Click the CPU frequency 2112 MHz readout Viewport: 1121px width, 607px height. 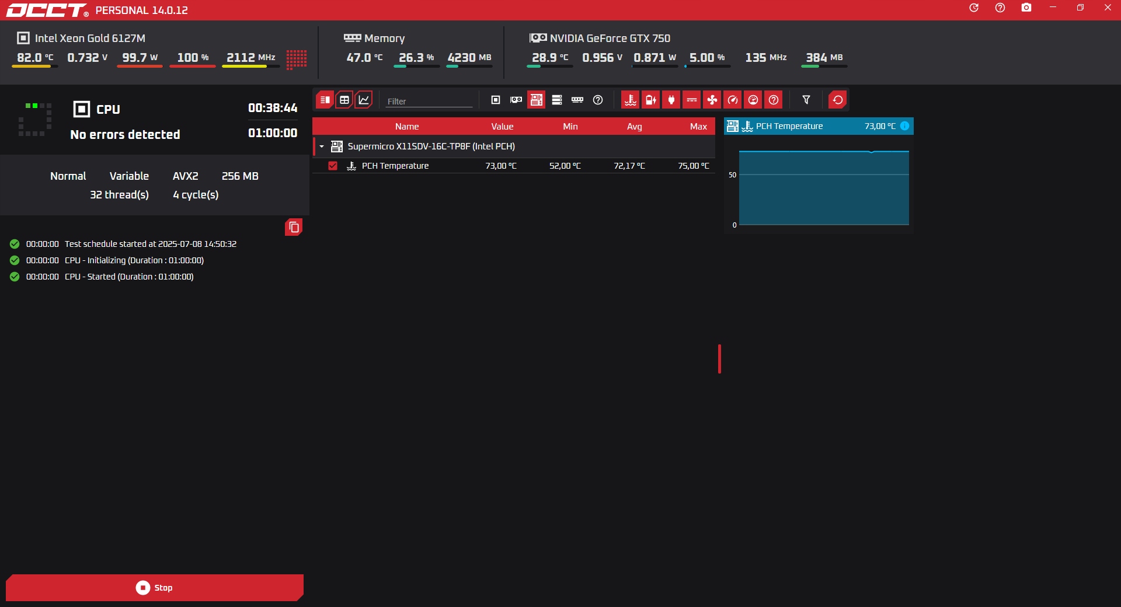click(x=251, y=58)
